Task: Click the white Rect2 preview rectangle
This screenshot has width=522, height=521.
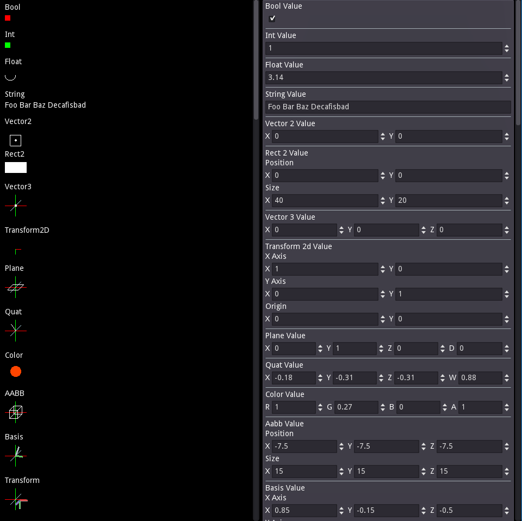Action: point(16,168)
